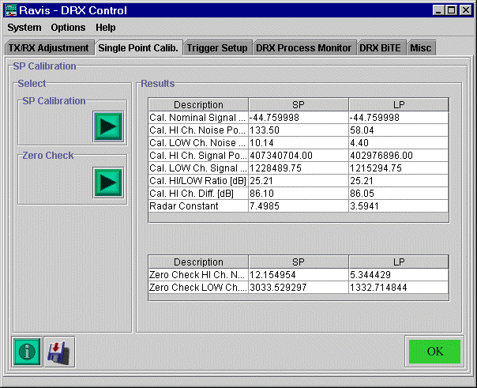Open the Misc tab
Viewport: 477px width, 388px height.
click(421, 48)
